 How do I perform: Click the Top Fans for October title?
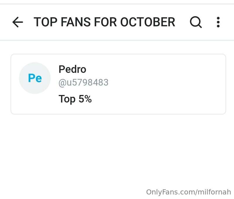tap(104, 22)
